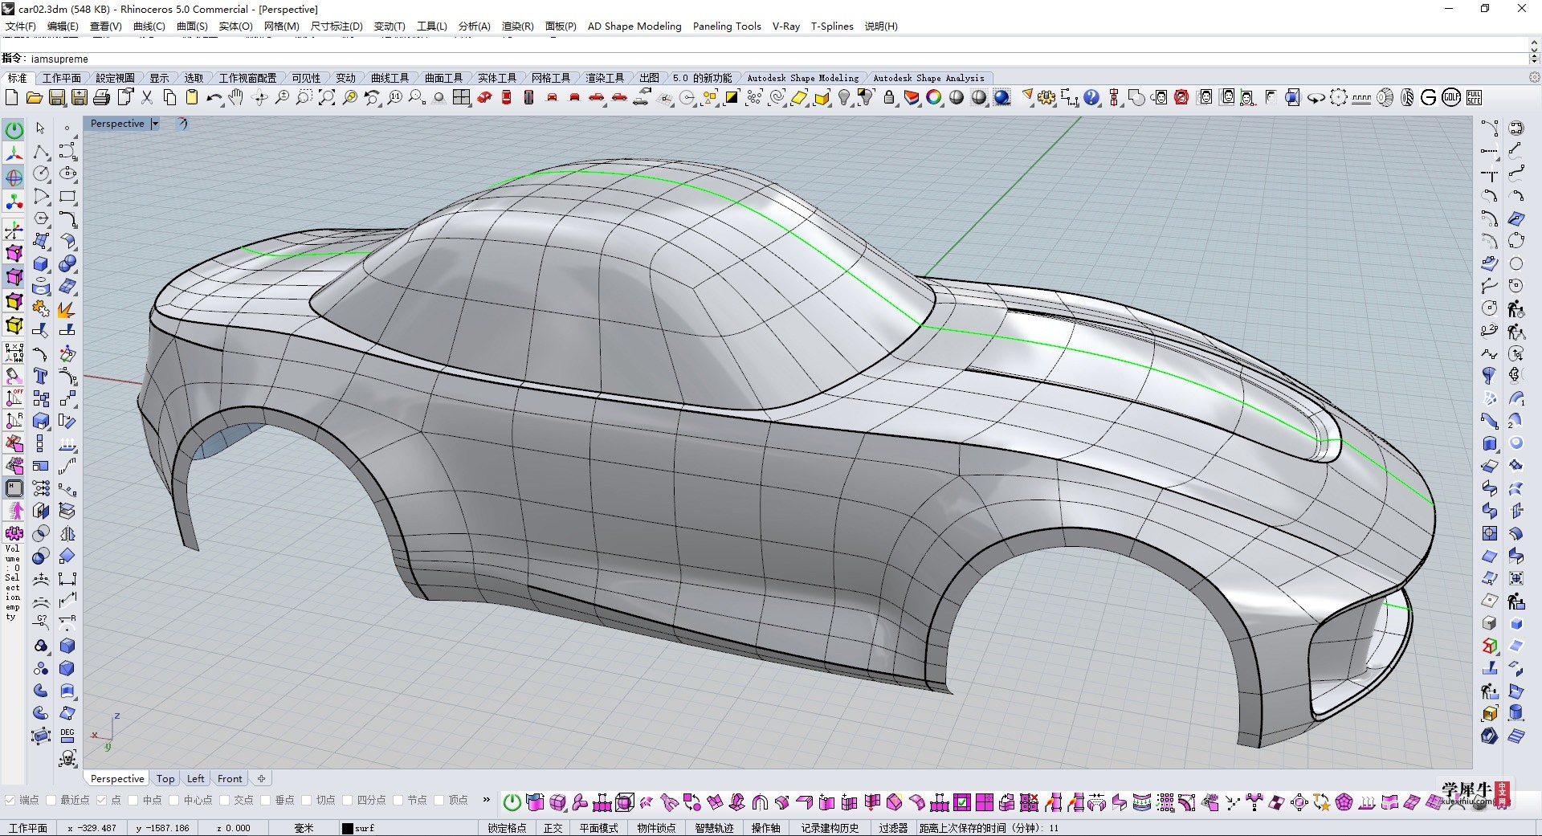The image size is (1542, 836).
Task: Open the 过滤器 status bar pane
Action: [892, 828]
